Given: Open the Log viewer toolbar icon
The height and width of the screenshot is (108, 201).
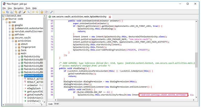Looking at the screenshot, I should (x=47, y=12).
